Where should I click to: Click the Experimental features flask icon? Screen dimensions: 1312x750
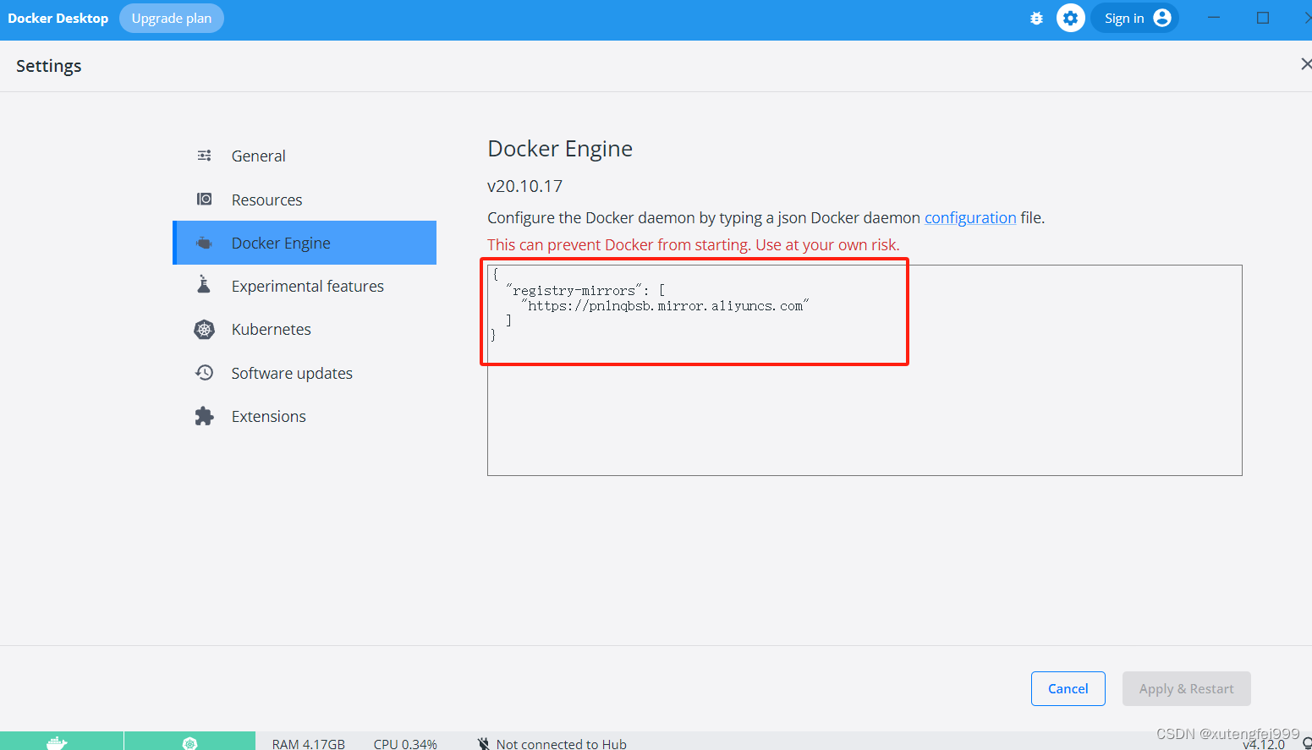(x=204, y=285)
